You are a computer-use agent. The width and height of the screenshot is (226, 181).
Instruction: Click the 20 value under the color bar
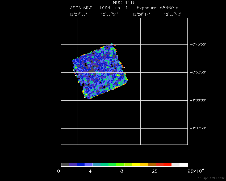tap(155, 171)
